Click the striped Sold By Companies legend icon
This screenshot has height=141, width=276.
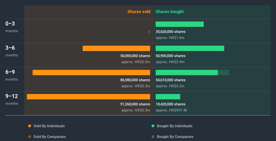(x=30, y=137)
